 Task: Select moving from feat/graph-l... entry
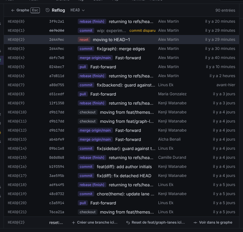121,121
